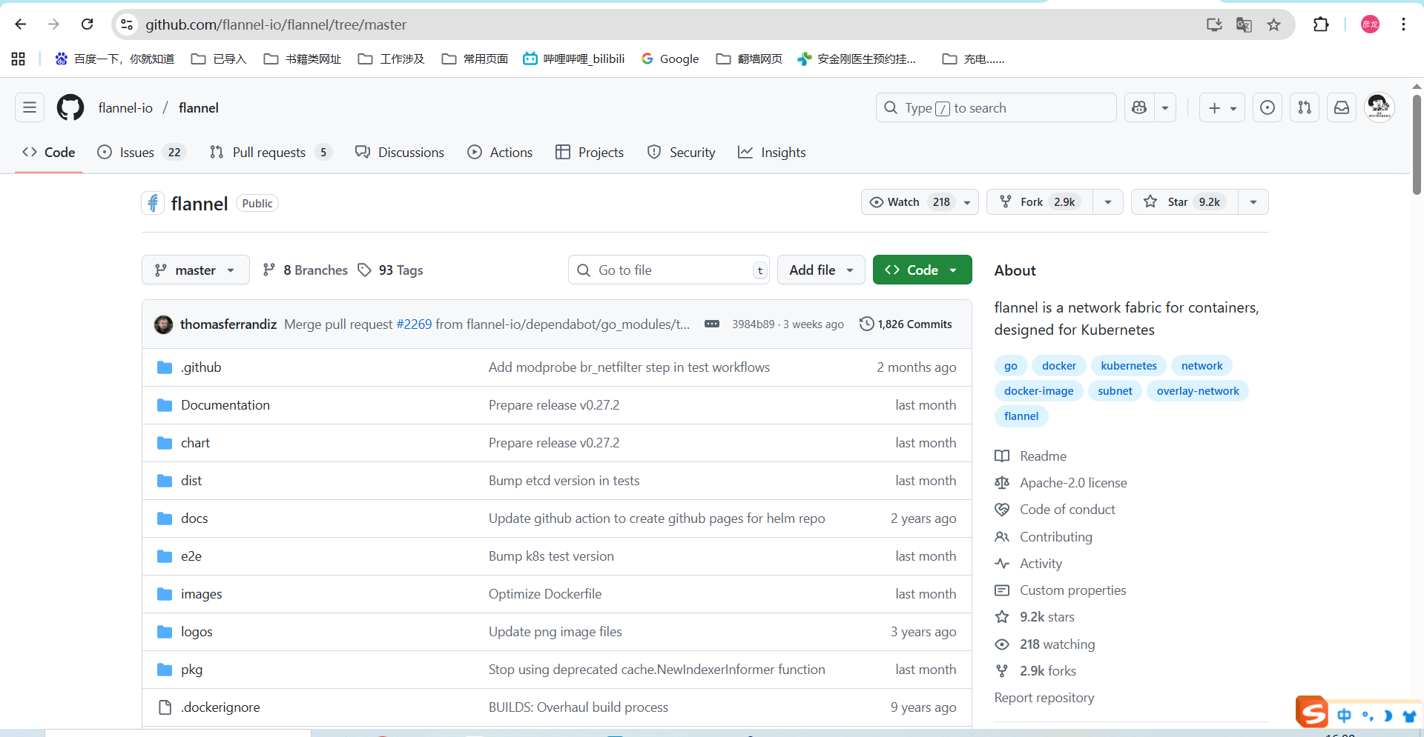The height and width of the screenshot is (737, 1424).
Task: Click the page vertical scrollbar thumb
Action: coord(1417,144)
